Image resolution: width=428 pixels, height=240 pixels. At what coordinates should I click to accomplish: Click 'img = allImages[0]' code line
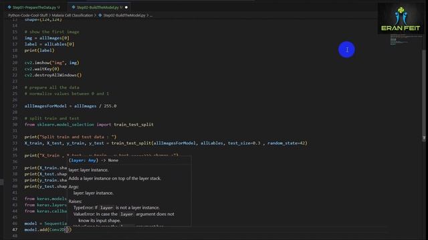coord(47,38)
